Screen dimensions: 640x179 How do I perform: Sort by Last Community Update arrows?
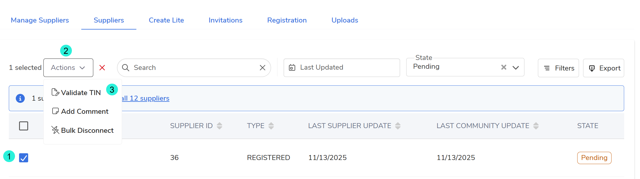pyautogui.click(x=536, y=126)
